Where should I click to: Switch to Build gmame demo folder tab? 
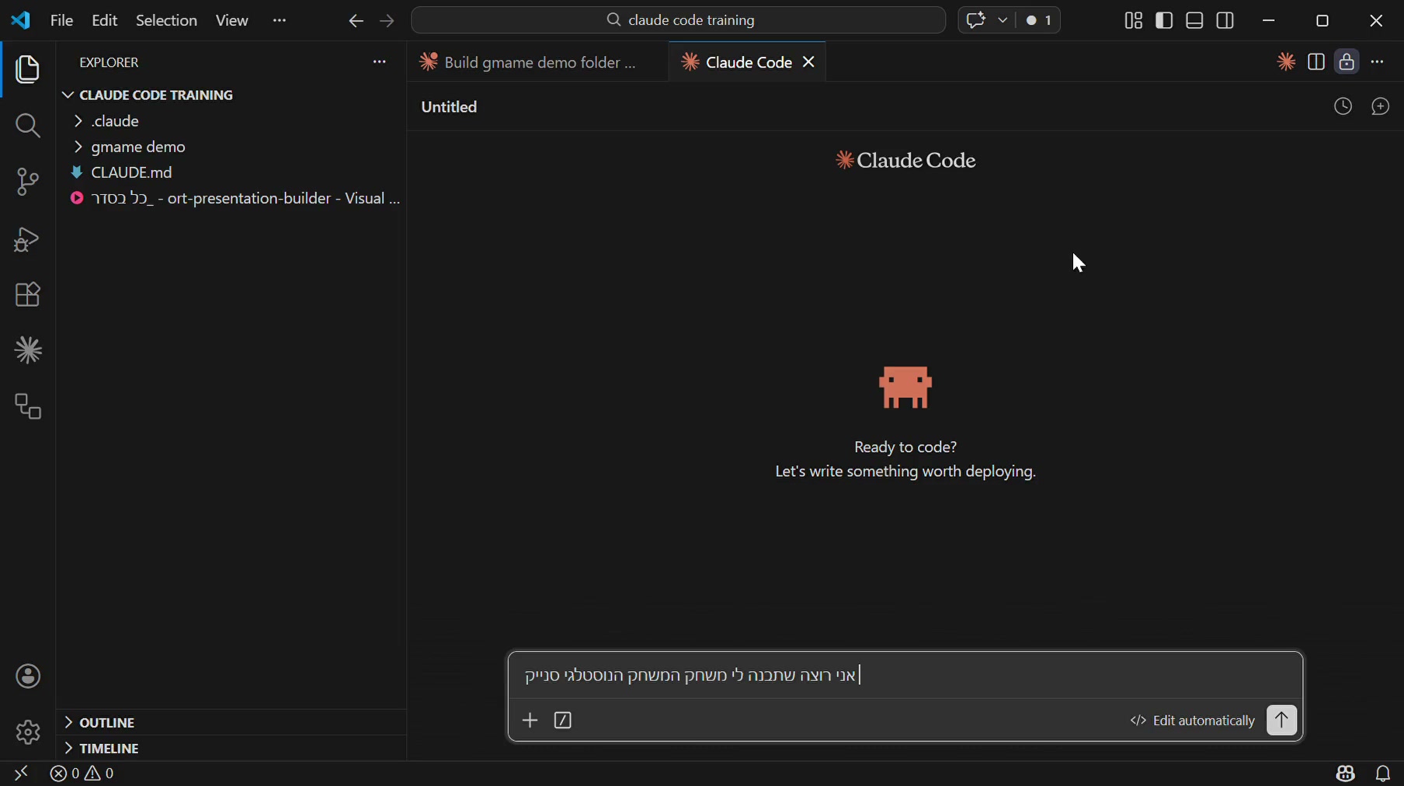click(x=537, y=62)
